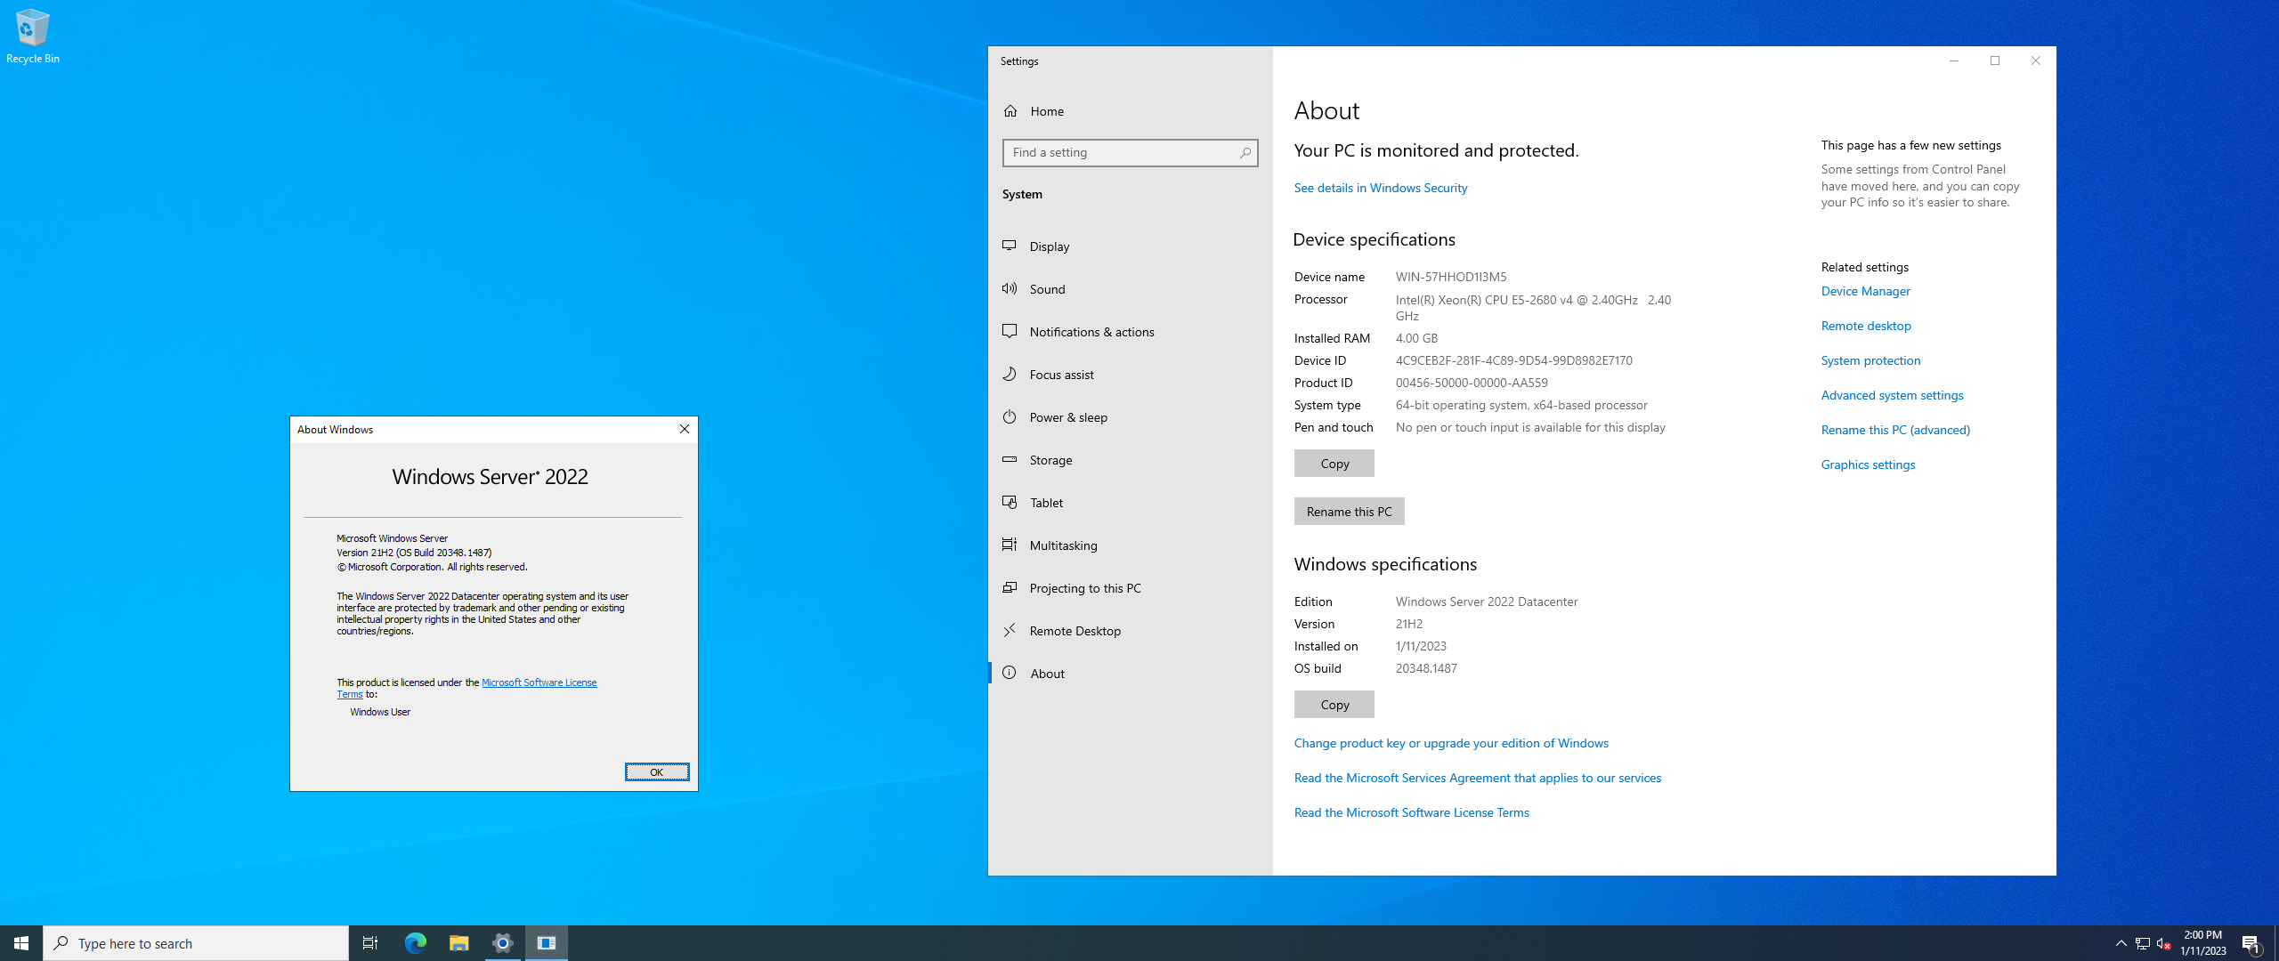This screenshot has height=961, width=2279.
Task: Select the Product ID 00456-50000-00000-AA559
Action: (1472, 383)
